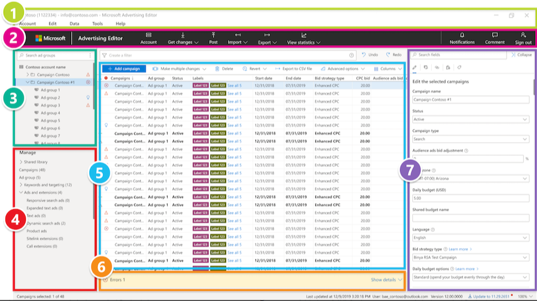Open the Daily budget options dropdown
Image resolution: width=537 pixels, height=301 pixels.
click(x=470, y=277)
